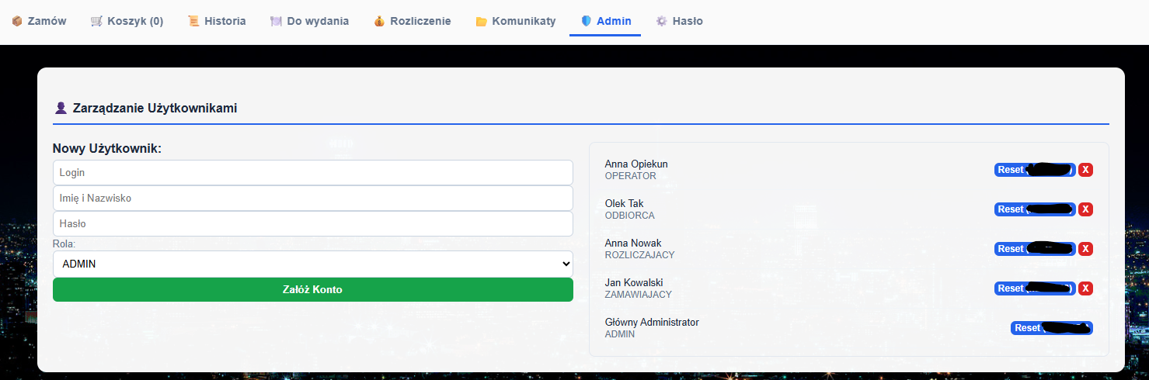The height and width of the screenshot is (380, 1149).
Task: Reset password for Główny Administrator
Action: click(x=1052, y=328)
